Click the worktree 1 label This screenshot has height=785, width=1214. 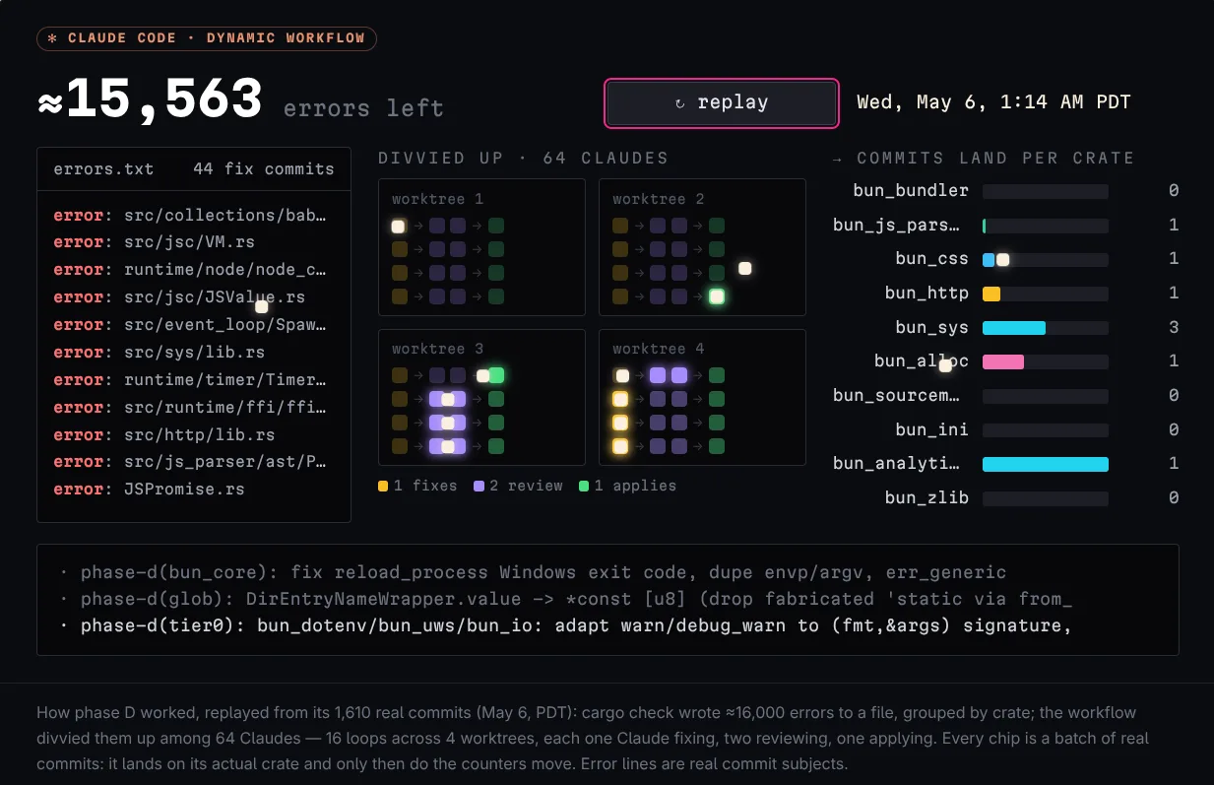coord(437,199)
